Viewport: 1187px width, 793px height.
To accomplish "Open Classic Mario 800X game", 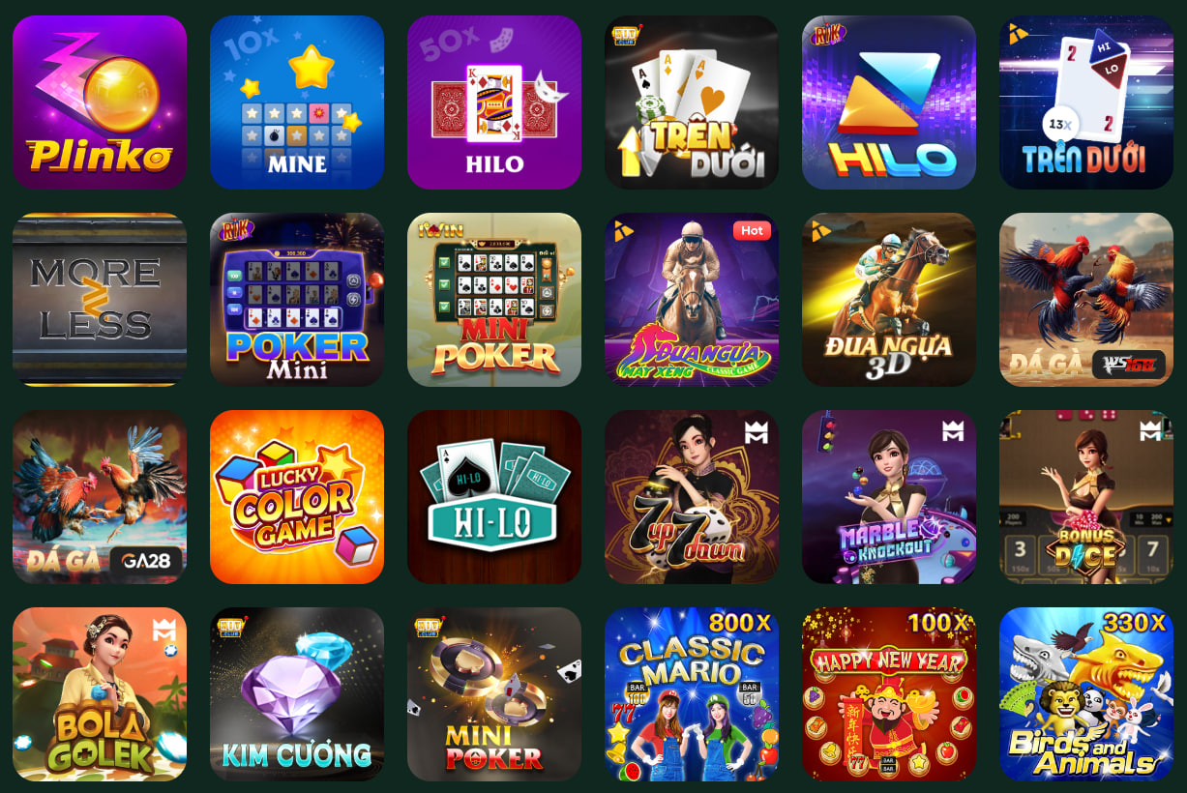I will point(692,694).
